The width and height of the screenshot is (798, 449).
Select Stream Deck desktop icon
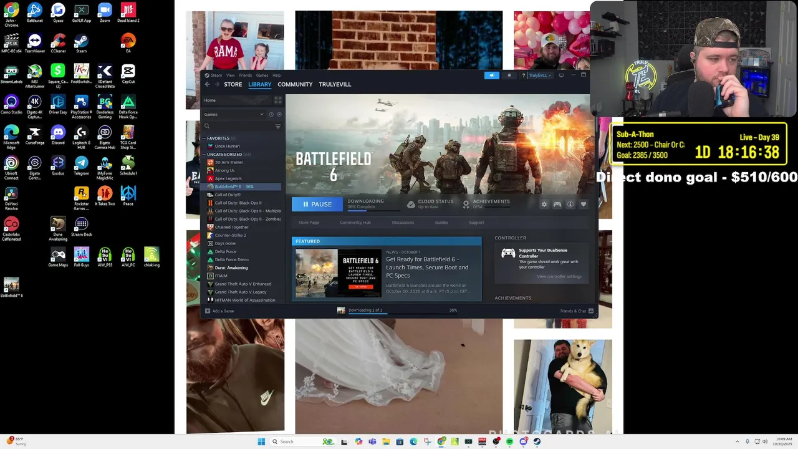pyautogui.click(x=82, y=226)
